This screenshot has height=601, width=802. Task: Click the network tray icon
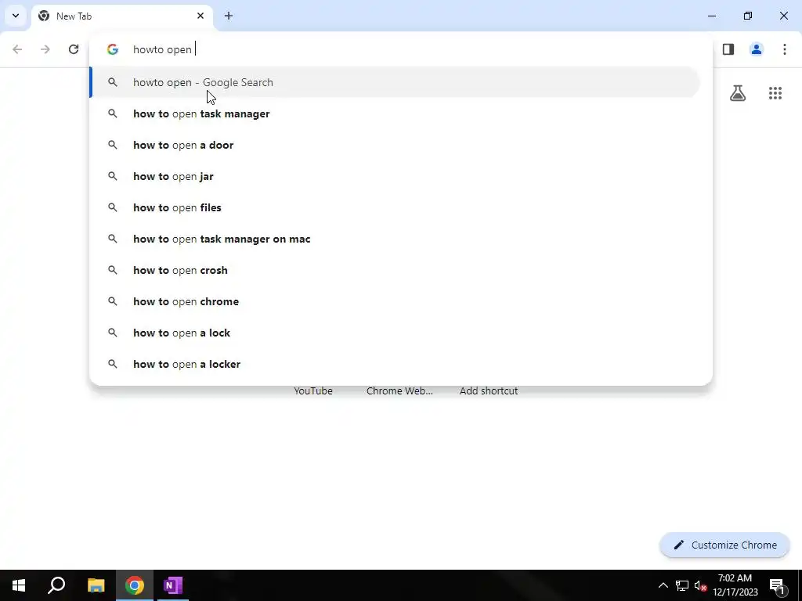[x=682, y=585]
